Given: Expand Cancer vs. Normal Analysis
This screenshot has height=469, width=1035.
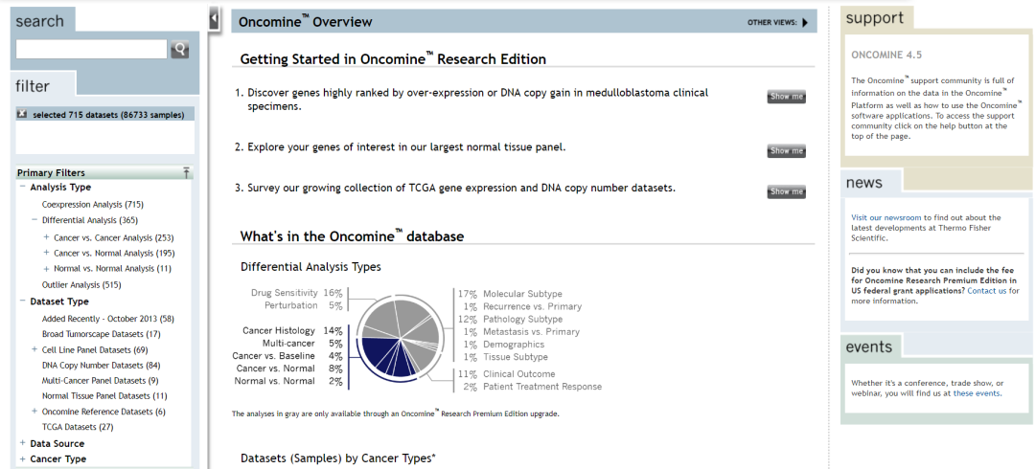Looking at the screenshot, I should tap(46, 253).
